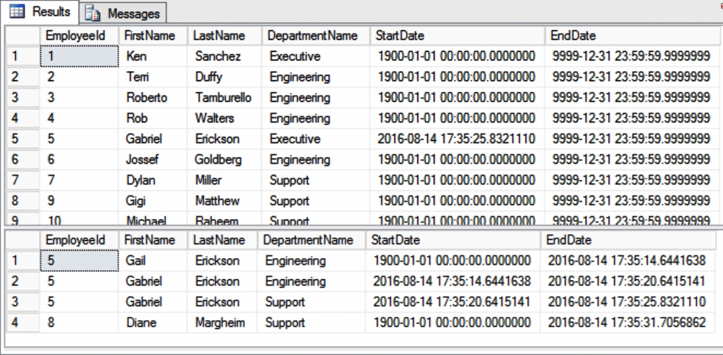Select all via top grid corner cell

(23, 35)
